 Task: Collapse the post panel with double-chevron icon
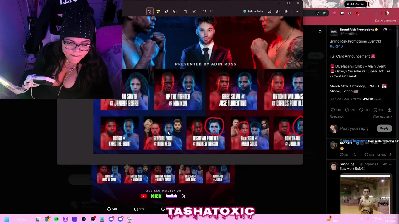pos(320,31)
